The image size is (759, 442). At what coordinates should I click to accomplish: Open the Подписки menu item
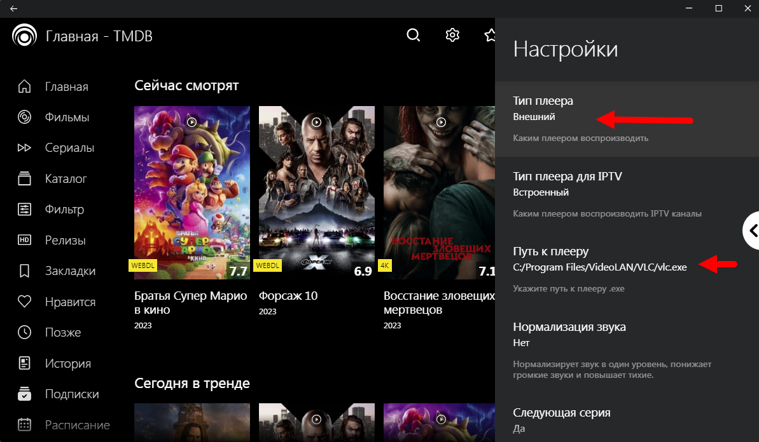[x=72, y=394]
